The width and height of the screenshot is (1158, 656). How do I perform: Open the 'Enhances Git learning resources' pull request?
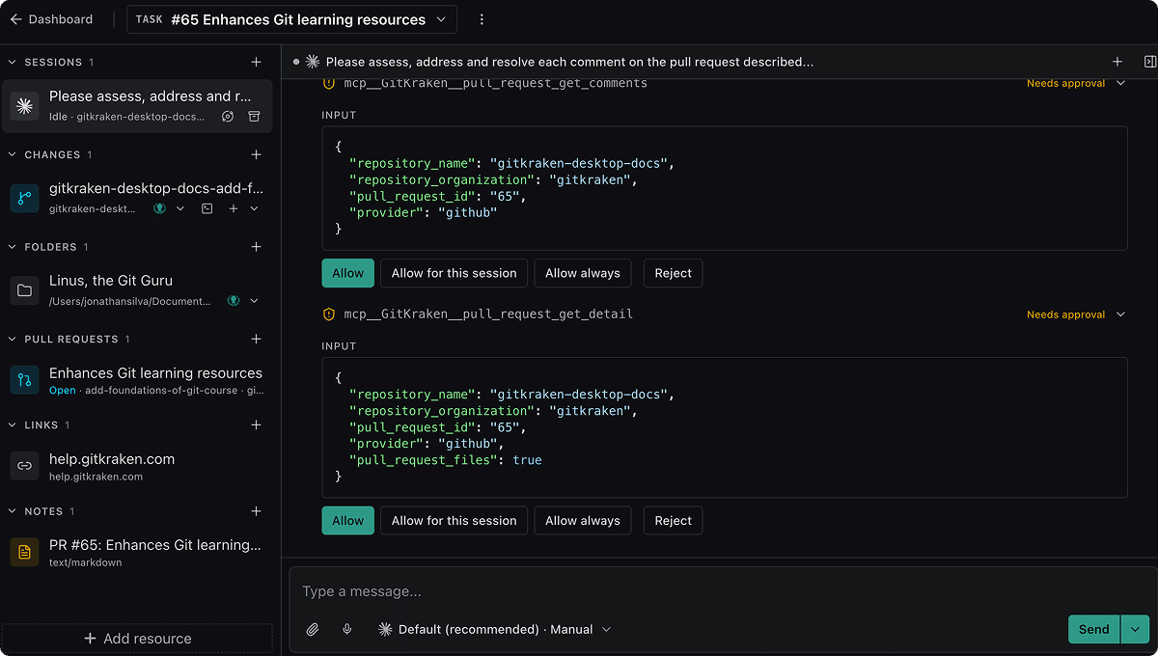point(137,381)
